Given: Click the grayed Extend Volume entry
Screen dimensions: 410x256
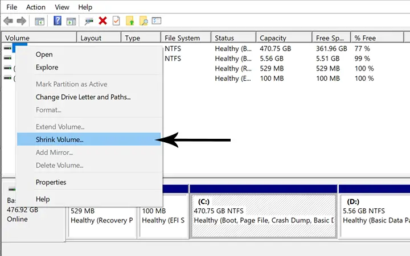Looking at the screenshot, I should [89, 127].
